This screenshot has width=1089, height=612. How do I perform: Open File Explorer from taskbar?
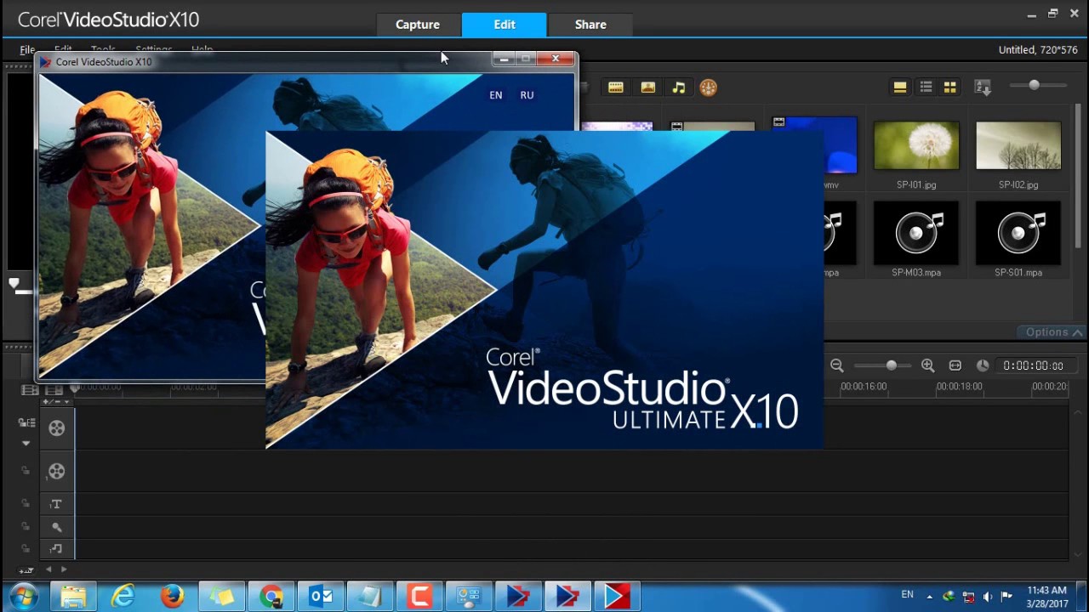73,597
